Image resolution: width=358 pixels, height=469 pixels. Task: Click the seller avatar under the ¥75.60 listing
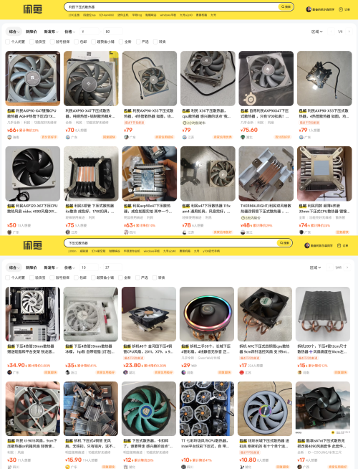coord(243,137)
